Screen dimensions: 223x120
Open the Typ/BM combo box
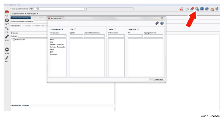(x=76, y=36)
